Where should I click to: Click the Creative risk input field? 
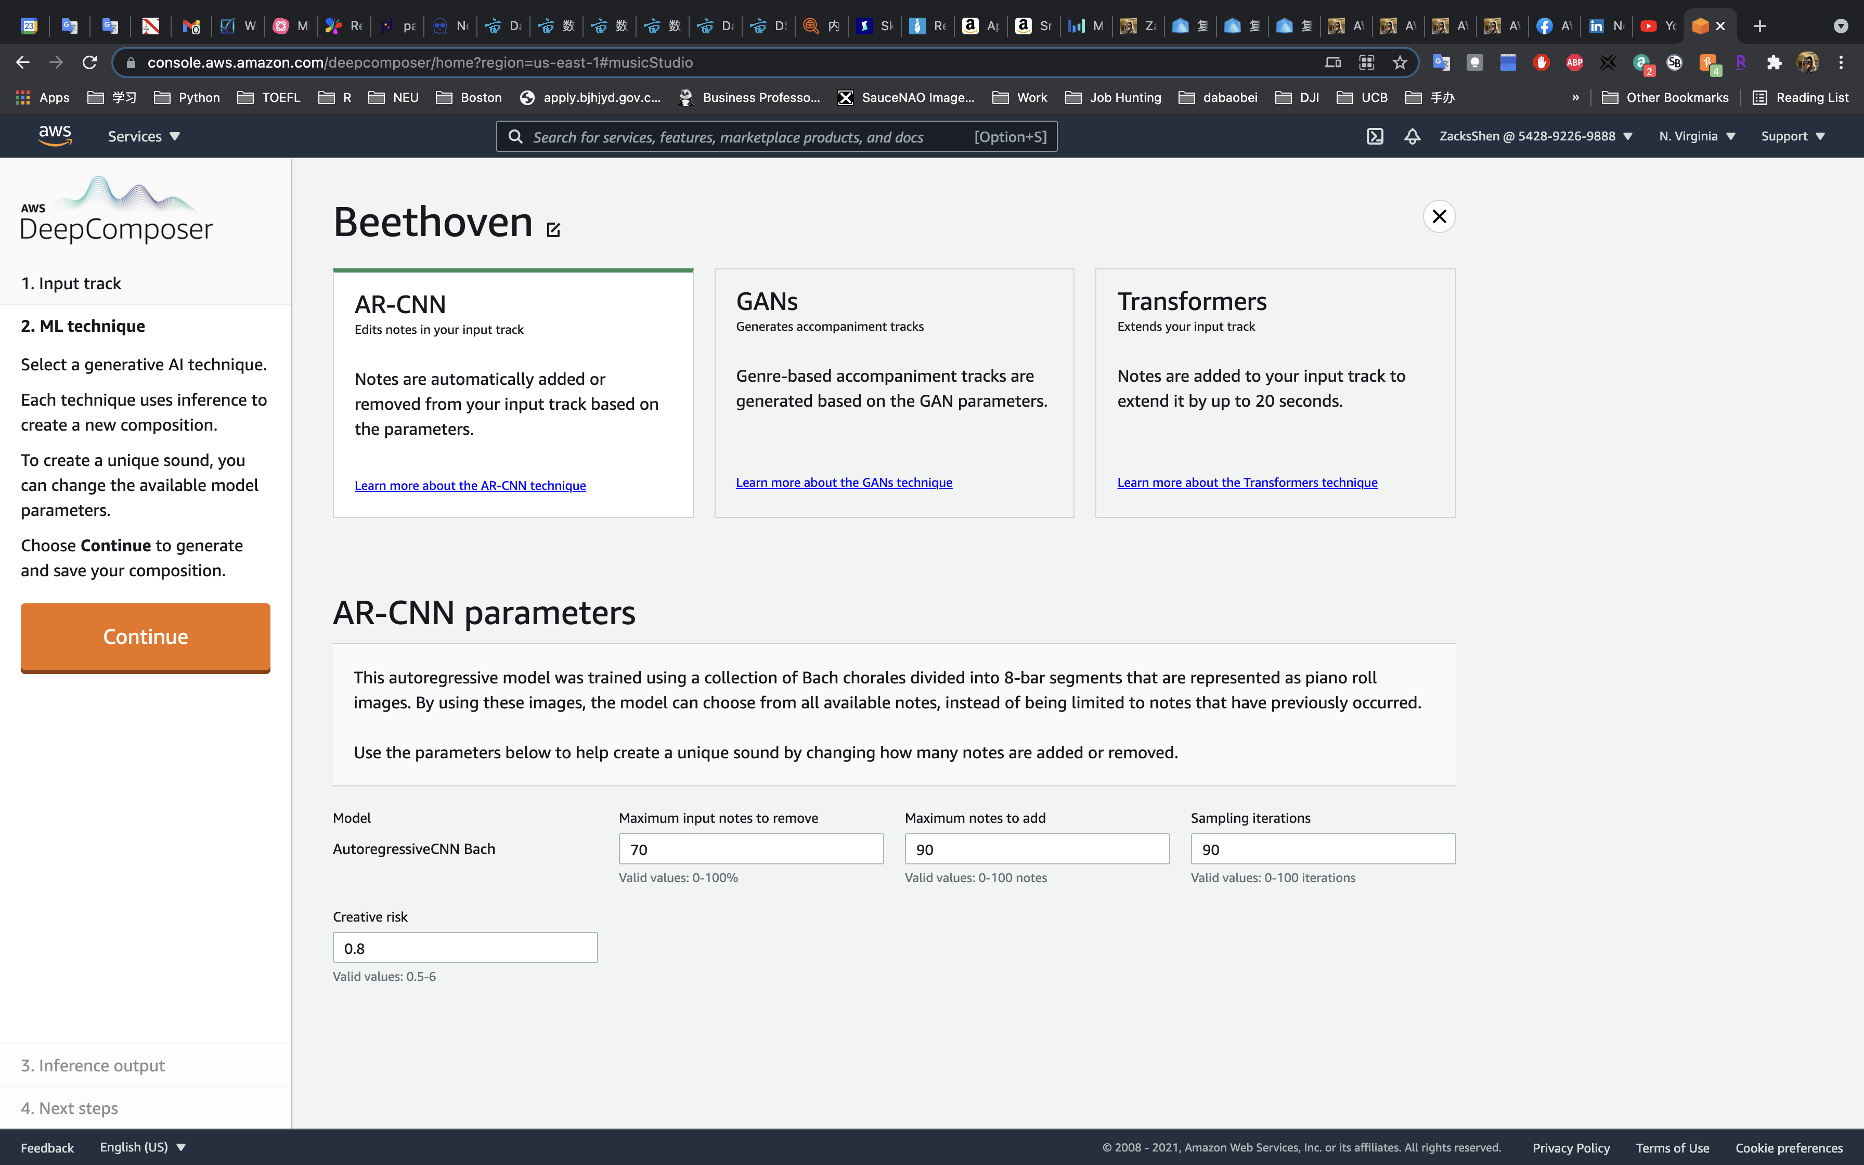tap(464, 948)
